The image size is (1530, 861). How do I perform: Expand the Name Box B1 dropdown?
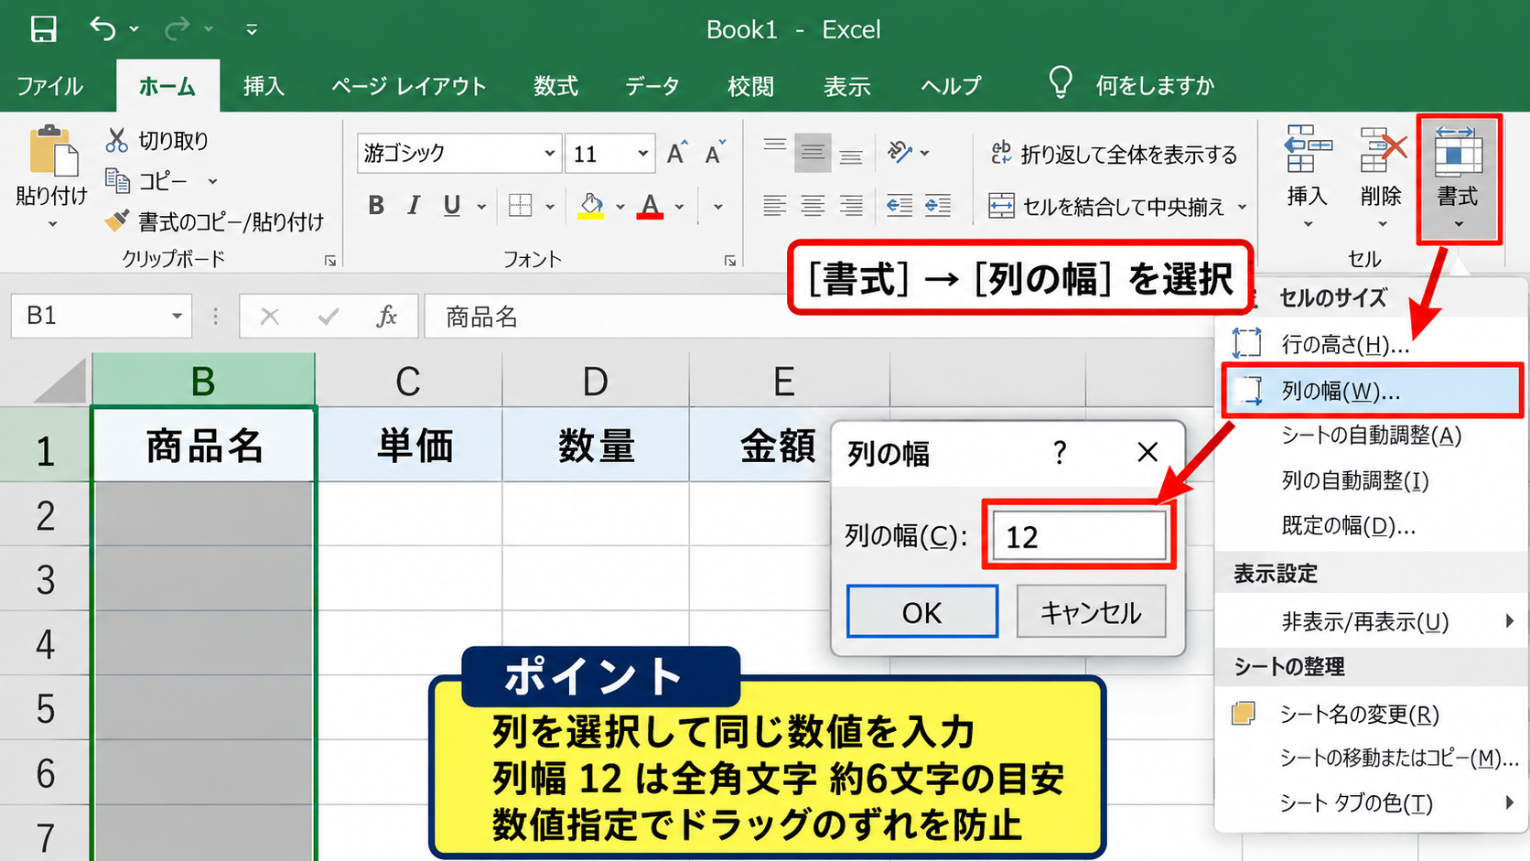pyautogui.click(x=177, y=317)
